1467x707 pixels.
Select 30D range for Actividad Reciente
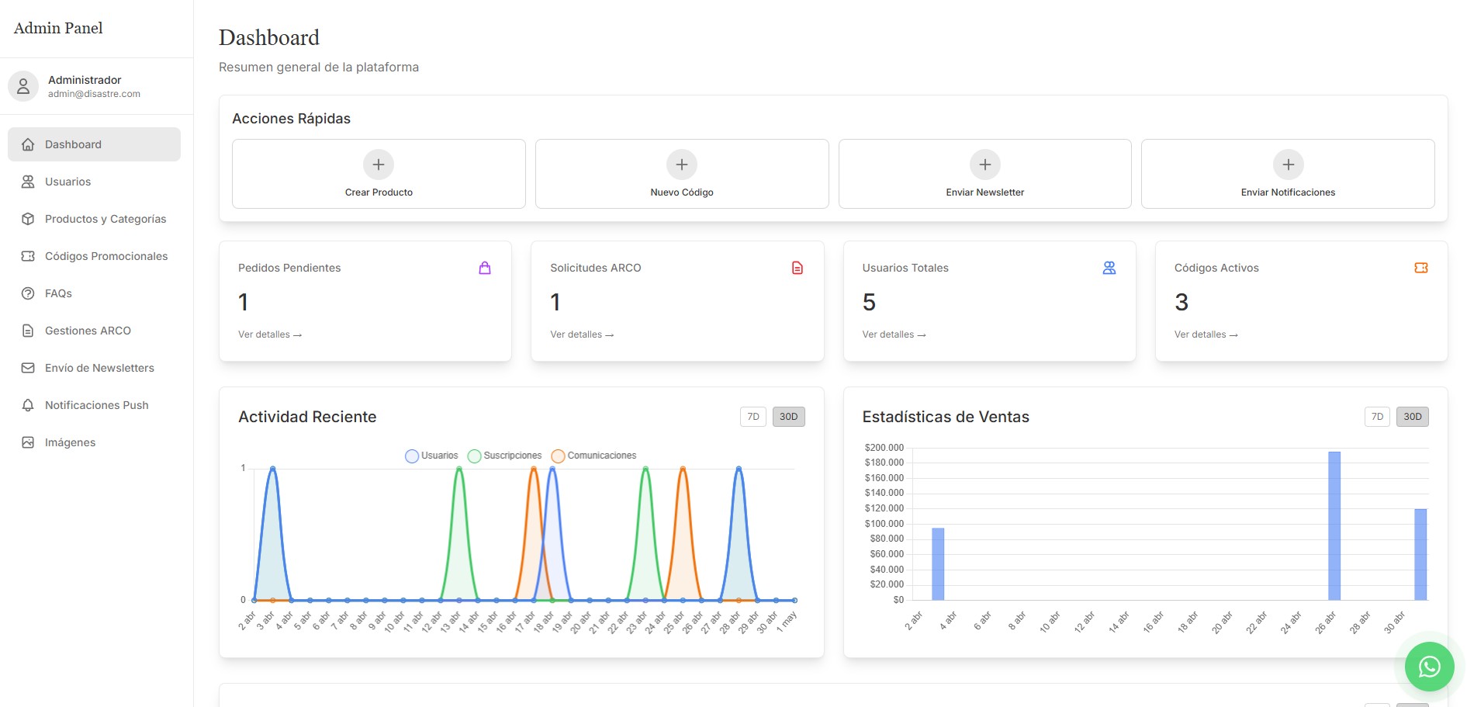[x=788, y=417]
